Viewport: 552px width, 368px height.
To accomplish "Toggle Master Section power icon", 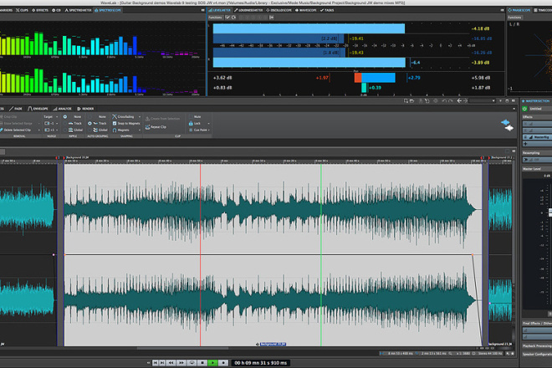I will tap(524, 109).
